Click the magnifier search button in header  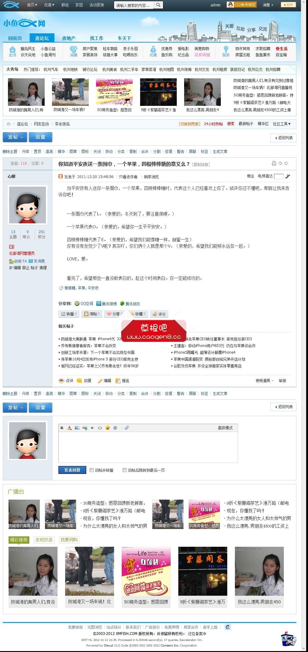158,5
